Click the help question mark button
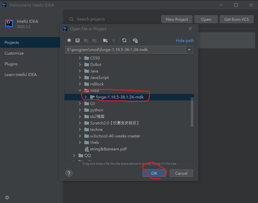This screenshot has width=258, height=203. pyautogui.click(x=69, y=173)
